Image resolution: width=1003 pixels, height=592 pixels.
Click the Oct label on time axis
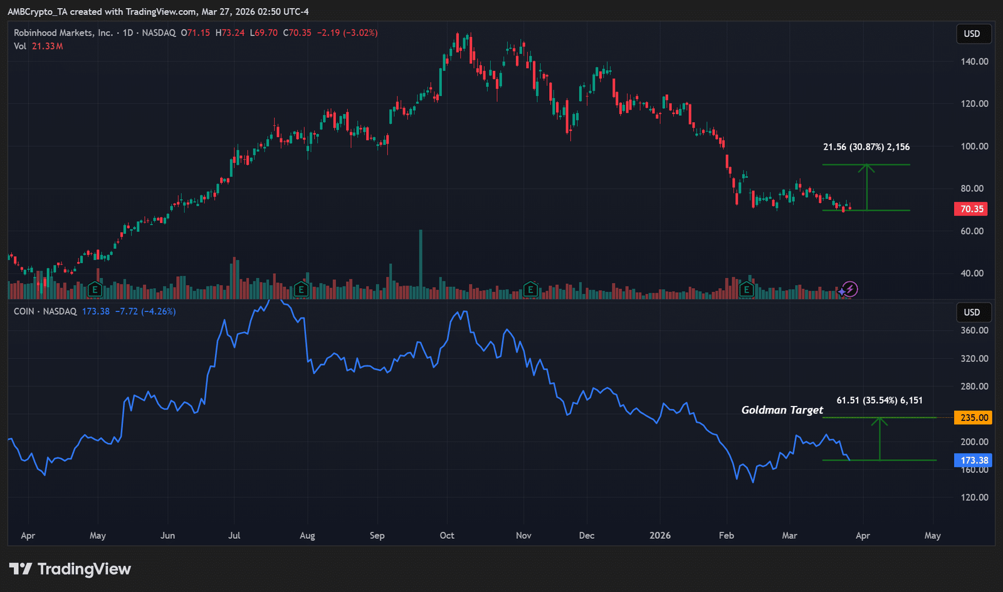447,536
